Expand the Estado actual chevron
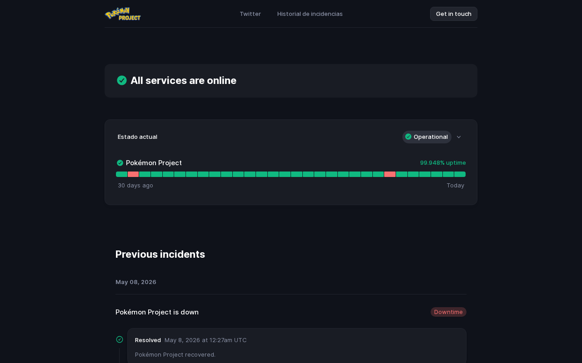582x363 pixels. pos(459,137)
